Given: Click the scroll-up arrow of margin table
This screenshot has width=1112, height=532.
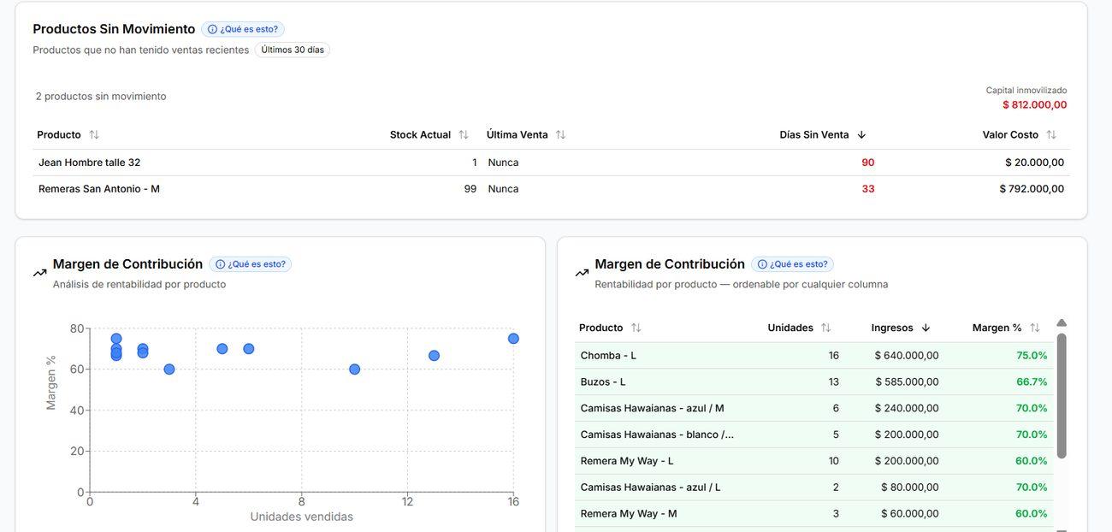Looking at the screenshot, I should (x=1062, y=323).
